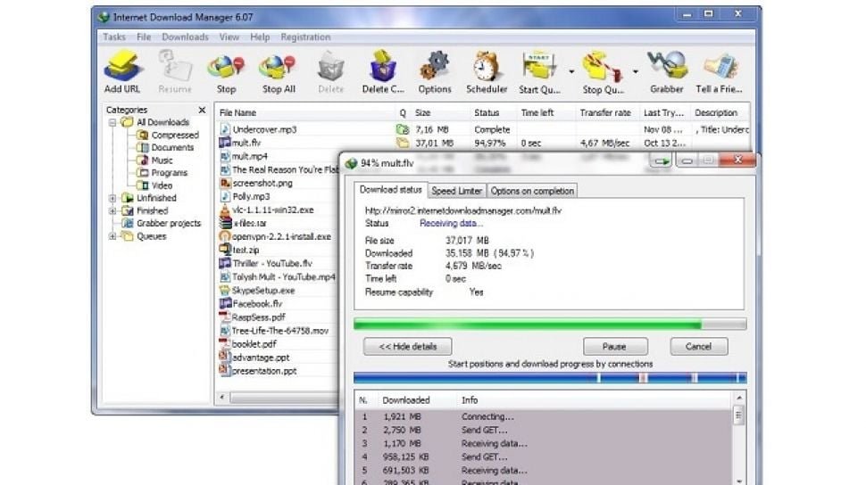The image size is (866, 485).
Task: Click the openvpn-2.2.1-install.exe file icon
Action: click(224, 236)
